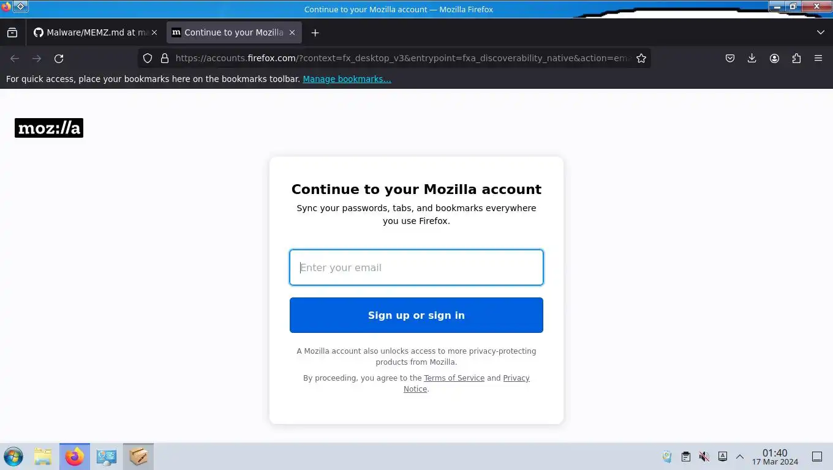Expand hidden system tray icons

click(740, 457)
